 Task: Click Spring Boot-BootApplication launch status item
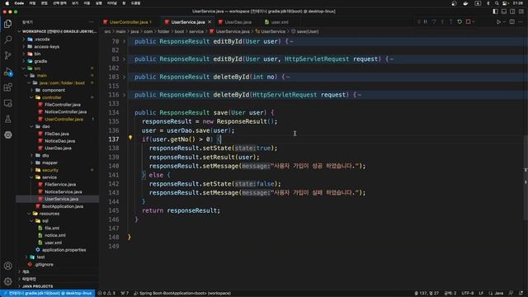click(182, 294)
